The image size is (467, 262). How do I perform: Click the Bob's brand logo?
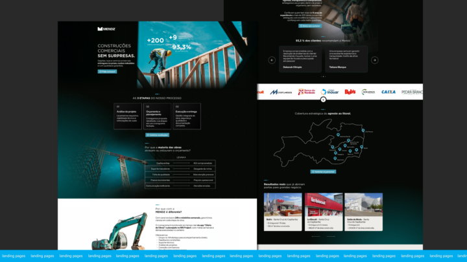pyautogui.click(x=350, y=92)
